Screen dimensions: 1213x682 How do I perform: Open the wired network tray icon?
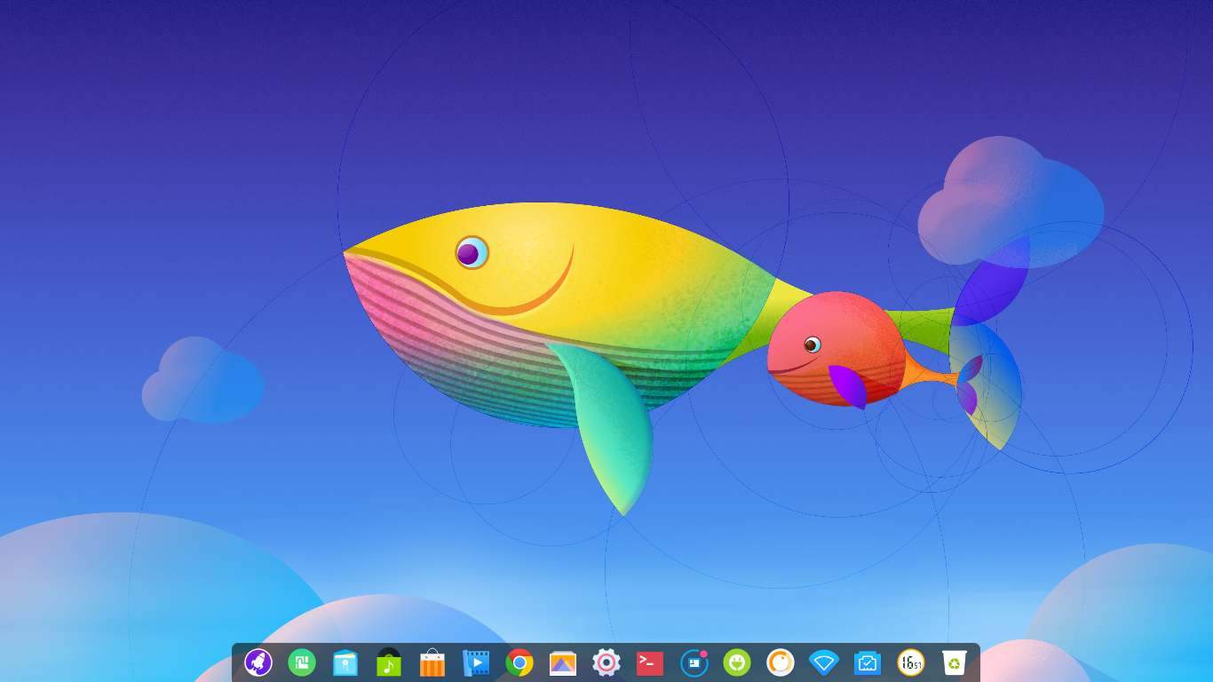[867, 662]
